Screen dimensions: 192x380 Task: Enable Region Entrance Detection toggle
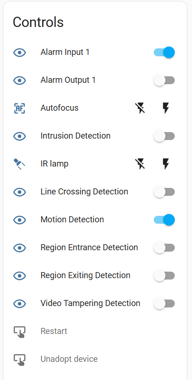click(x=165, y=248)
